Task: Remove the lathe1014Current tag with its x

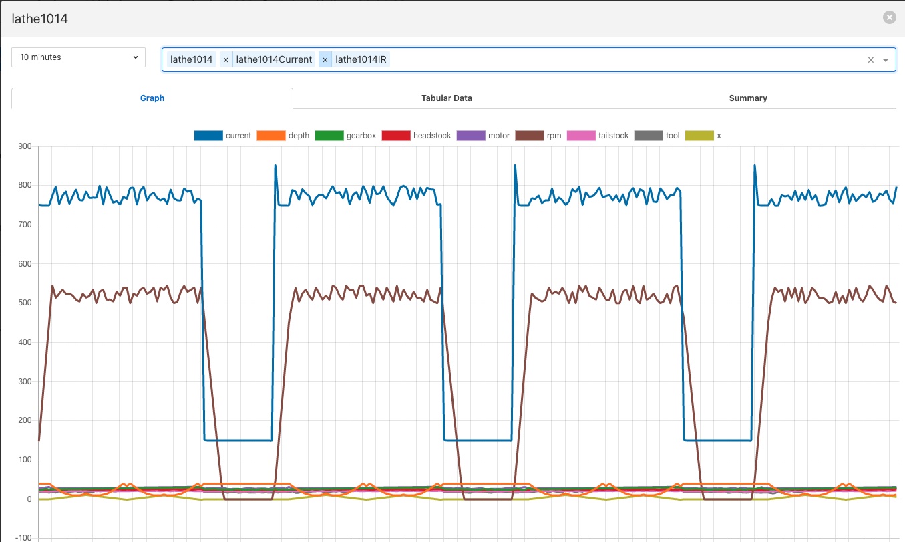Action: click(226, 59)
